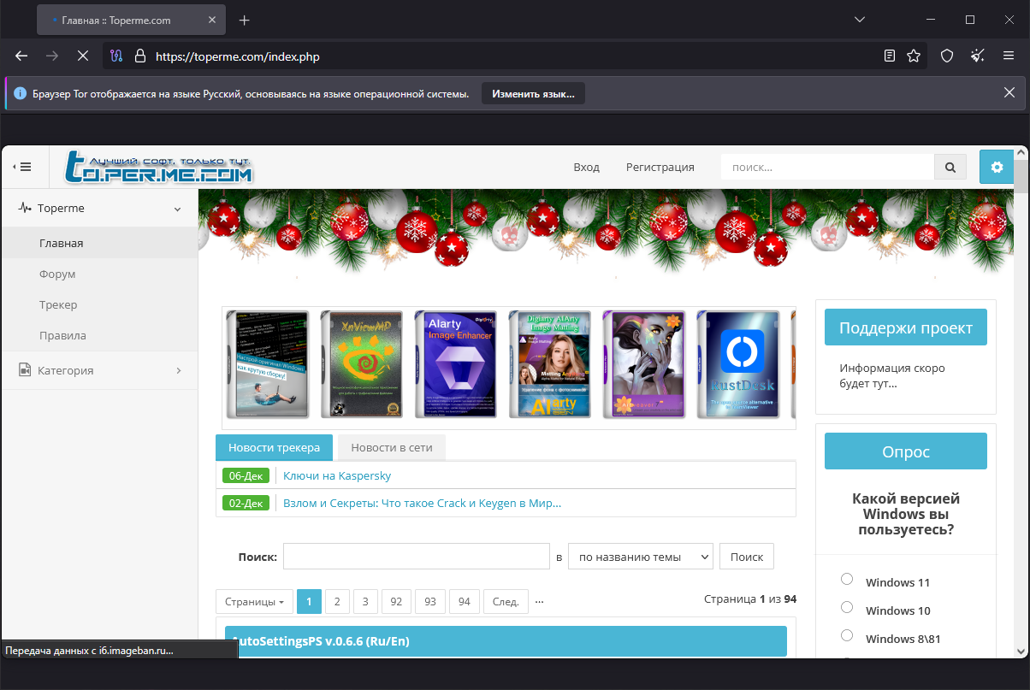1030x690 pixels.
Task: Collapse the Toperme sidebar section
Action: coord(99,208)
